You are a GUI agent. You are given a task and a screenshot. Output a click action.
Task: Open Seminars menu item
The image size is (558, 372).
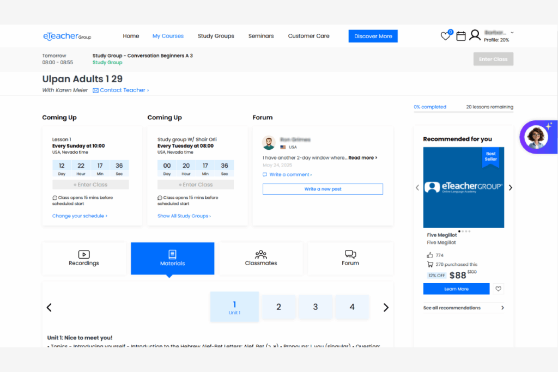[x=261, y=36]
